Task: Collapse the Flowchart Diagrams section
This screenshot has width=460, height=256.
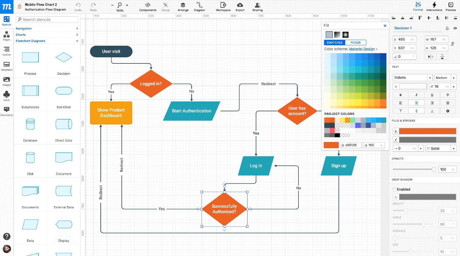Action: pos(77,41)
